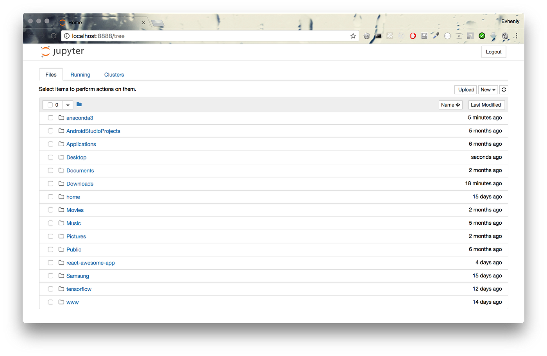Open the New dropdown menu

(488, 89)
